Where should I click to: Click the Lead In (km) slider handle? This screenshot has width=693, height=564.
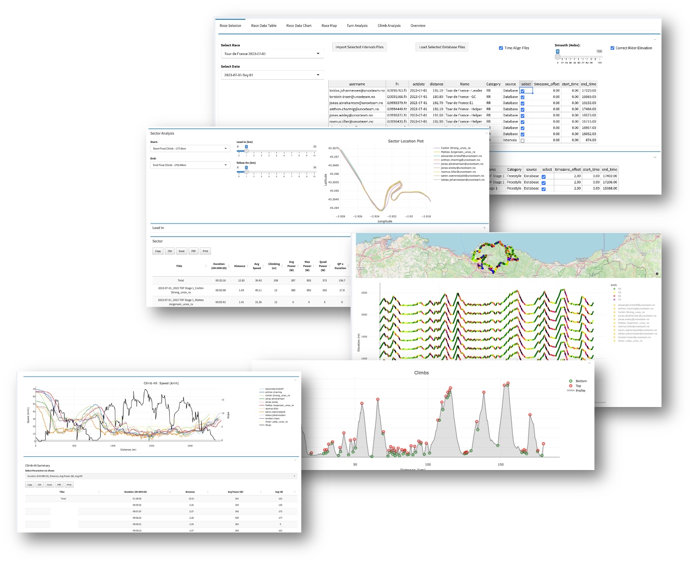pos(246,150)
